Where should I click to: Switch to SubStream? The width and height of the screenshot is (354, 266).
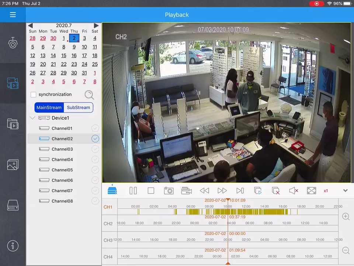pyautogui.click(x=78, y=108)
